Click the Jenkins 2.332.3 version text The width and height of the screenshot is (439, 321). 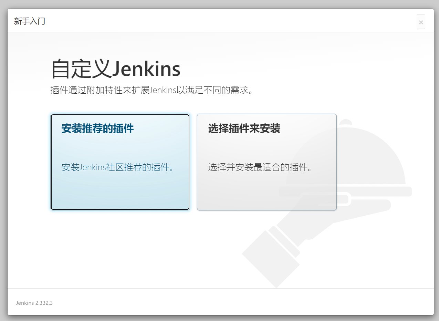[x=34, y=303]
